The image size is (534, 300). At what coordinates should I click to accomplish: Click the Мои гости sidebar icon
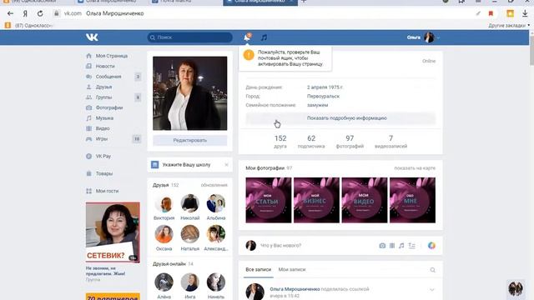point(89,191)
